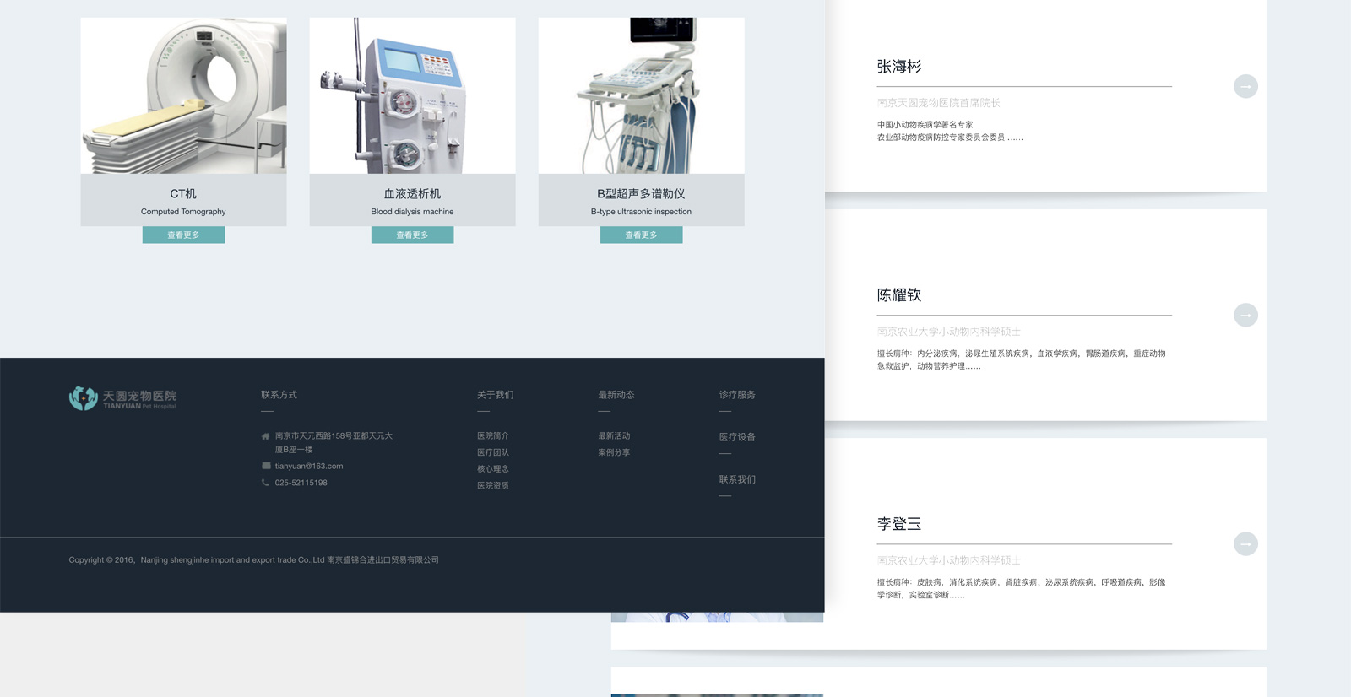This screenshot has height=697, width=1351.
Task: Click the Computed Tomography caption
Action: tap(183, 212)
